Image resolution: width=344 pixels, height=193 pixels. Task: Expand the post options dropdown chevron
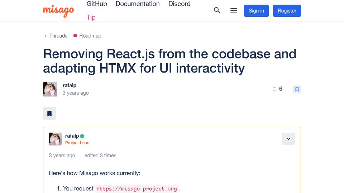[x=288, y=139]
